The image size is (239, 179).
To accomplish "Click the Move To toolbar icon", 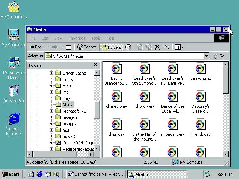I will pos(140,47).
